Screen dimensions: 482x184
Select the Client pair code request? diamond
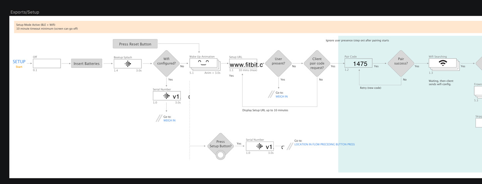(x=317, y=63)
